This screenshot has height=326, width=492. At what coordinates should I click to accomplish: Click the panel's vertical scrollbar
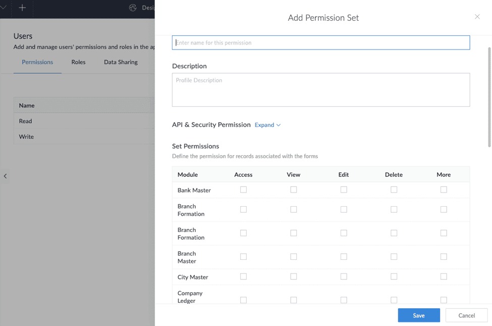(x=489, y=96)
